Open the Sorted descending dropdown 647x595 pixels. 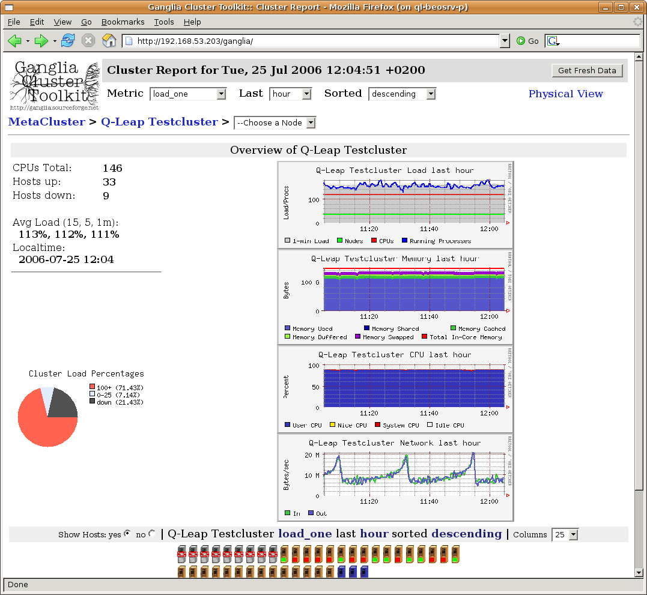[402, 94]
